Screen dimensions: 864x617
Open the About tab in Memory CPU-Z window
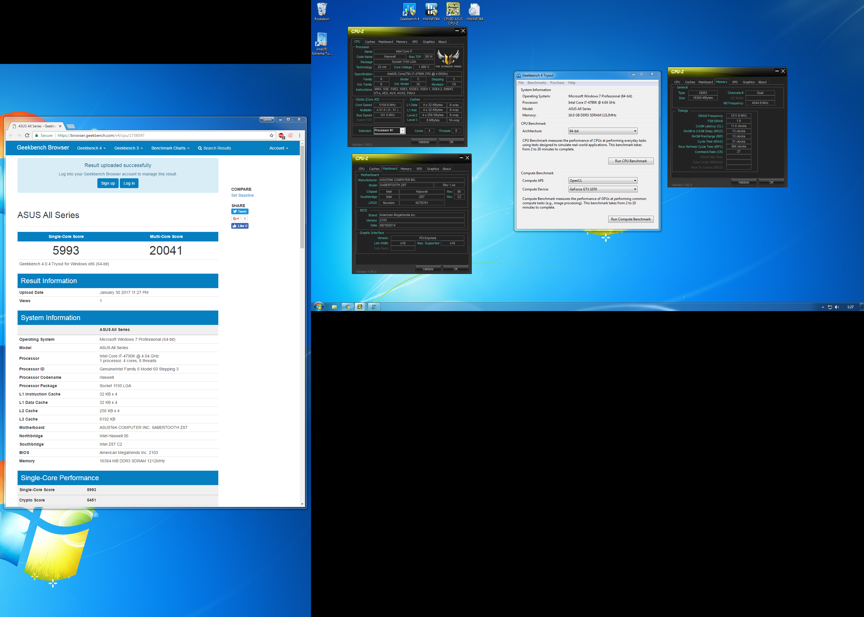[x=762, y=82]
